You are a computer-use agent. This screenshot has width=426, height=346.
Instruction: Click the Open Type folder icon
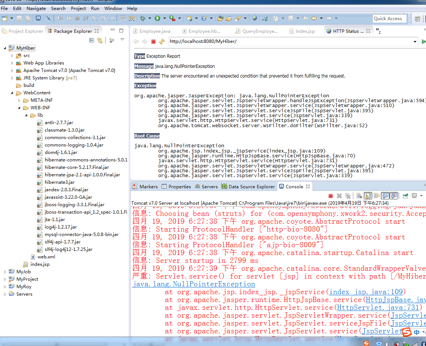(x=220, y=19)
